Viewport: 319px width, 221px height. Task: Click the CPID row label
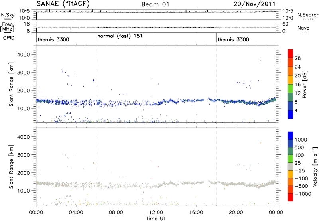9,38
